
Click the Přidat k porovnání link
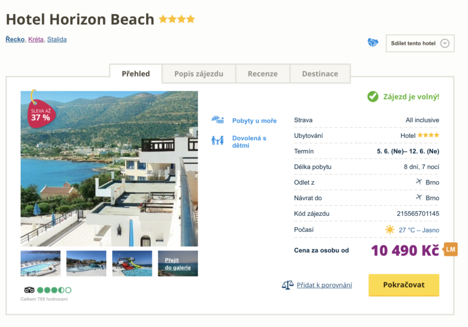(x=324, y=285)
